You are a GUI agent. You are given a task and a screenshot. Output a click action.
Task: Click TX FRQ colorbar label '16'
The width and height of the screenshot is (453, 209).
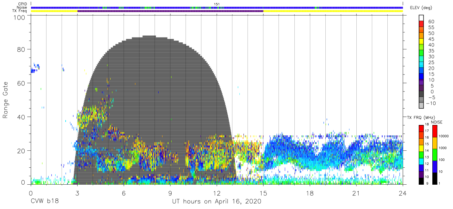click(427, 137)
